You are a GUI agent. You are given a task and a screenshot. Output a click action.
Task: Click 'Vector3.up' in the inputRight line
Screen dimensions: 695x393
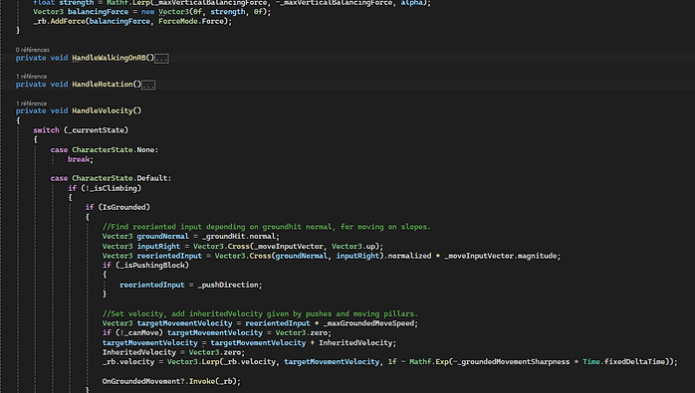[x=353, y=247]
